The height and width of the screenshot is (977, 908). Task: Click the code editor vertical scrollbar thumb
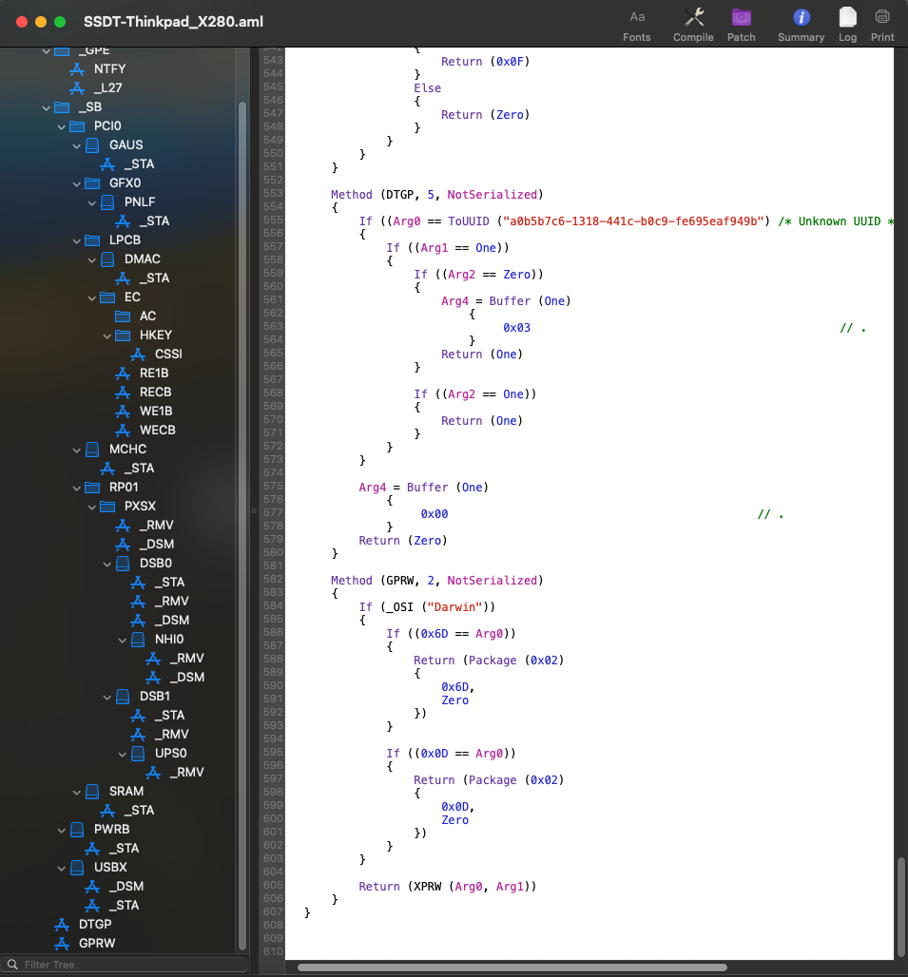pyautogui.click(x=900, y=907)
